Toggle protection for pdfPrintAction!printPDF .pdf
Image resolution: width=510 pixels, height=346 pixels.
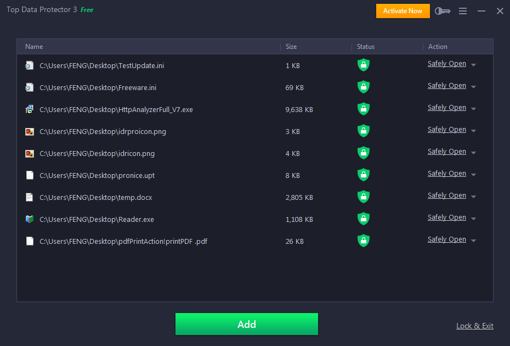coord(363,241)
